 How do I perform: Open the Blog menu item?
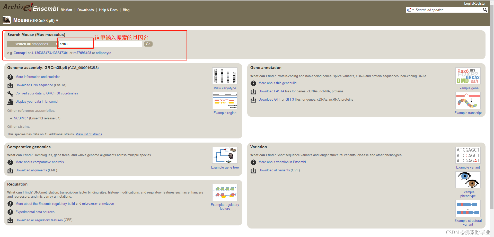click(126, 10)
